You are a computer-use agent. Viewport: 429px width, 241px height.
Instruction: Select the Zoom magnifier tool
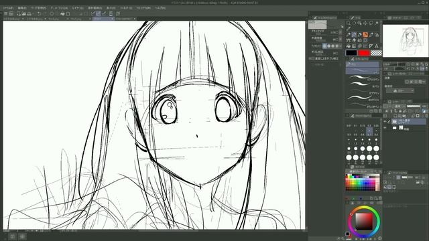(349, 23)
